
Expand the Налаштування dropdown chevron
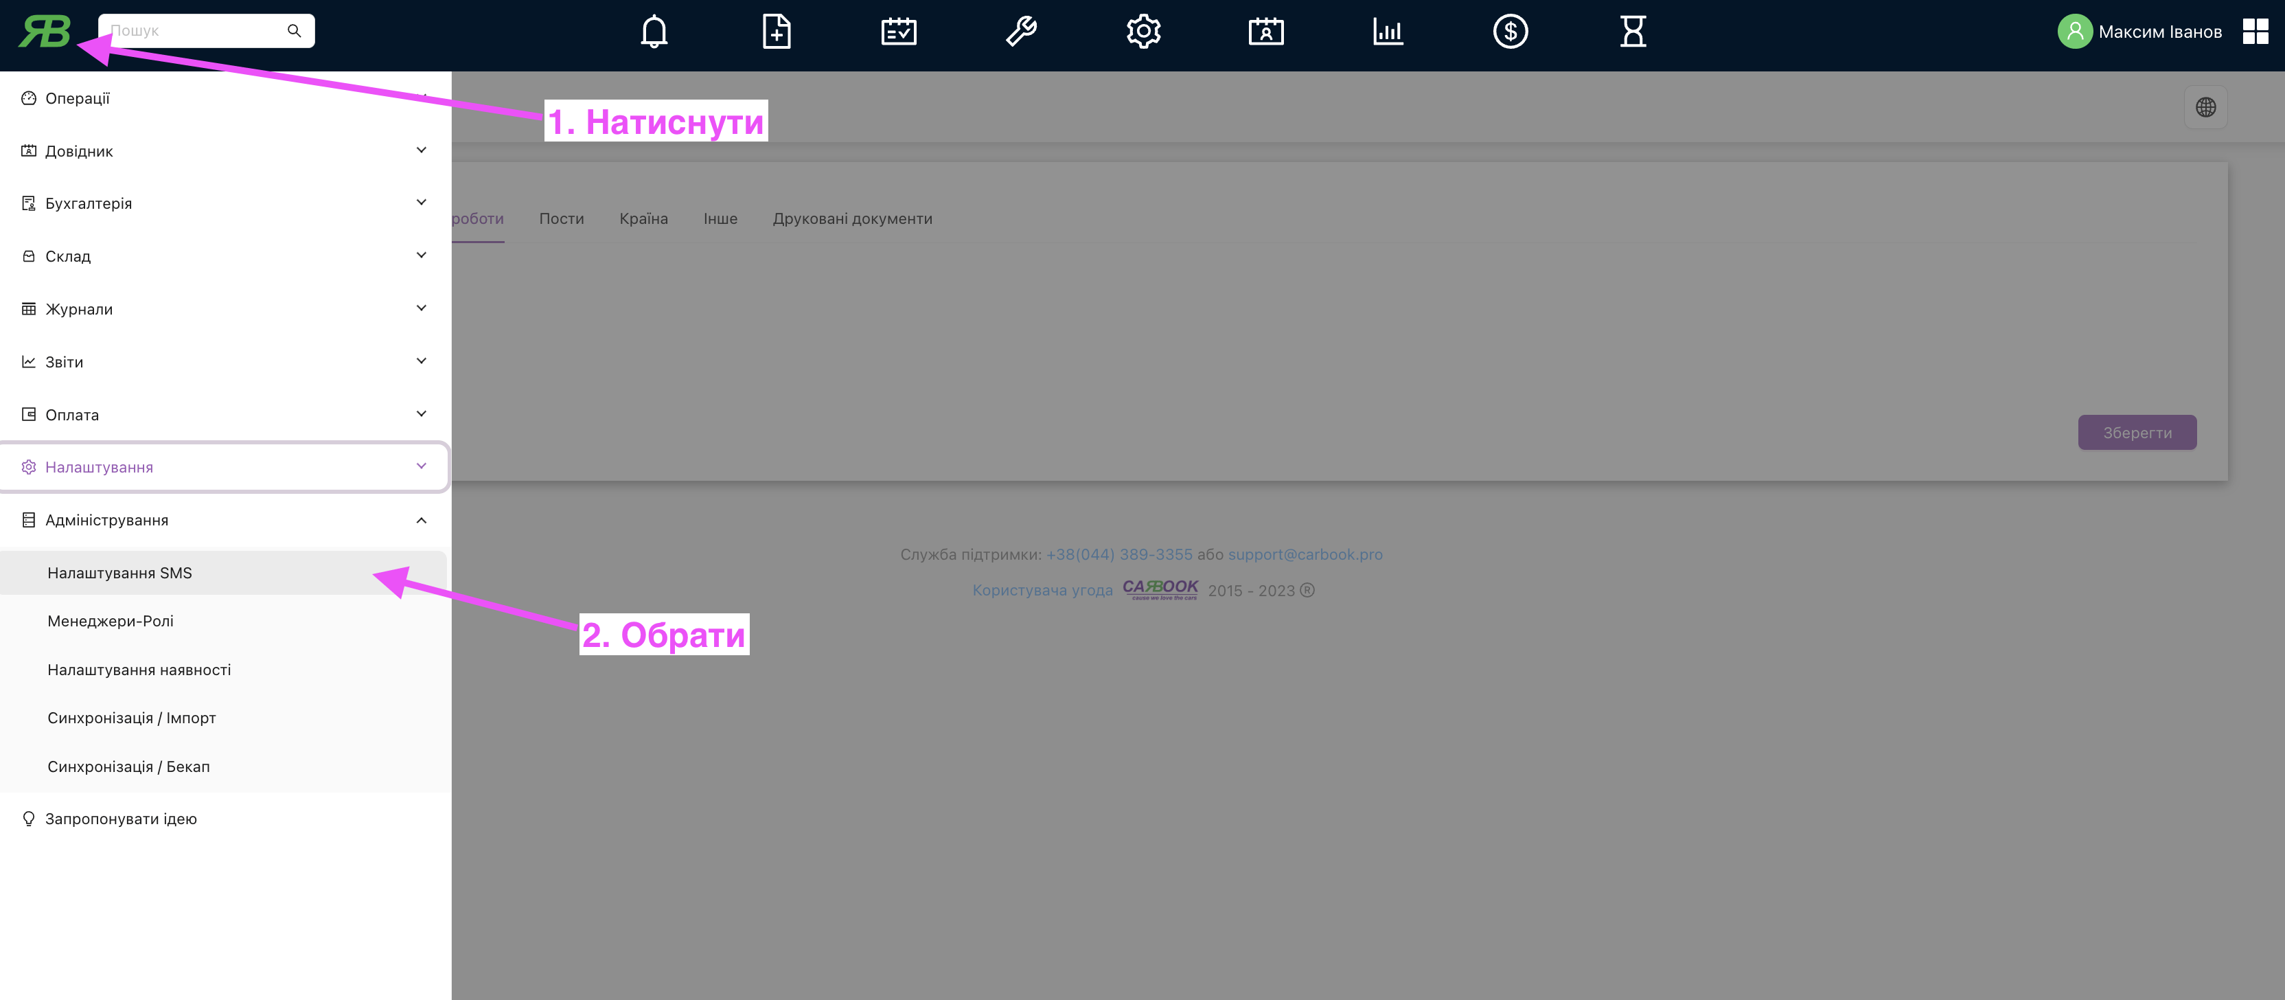(422, 467)
